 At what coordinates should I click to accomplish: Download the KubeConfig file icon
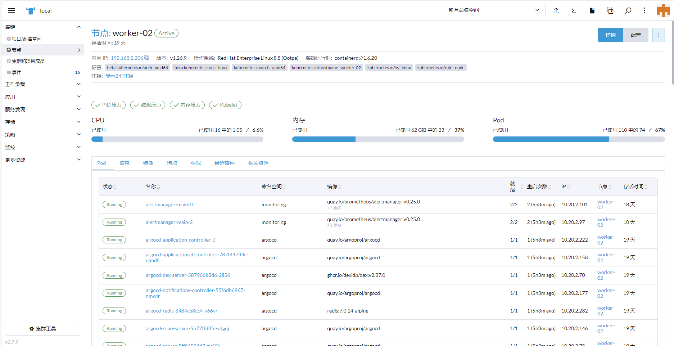(592, 10)
